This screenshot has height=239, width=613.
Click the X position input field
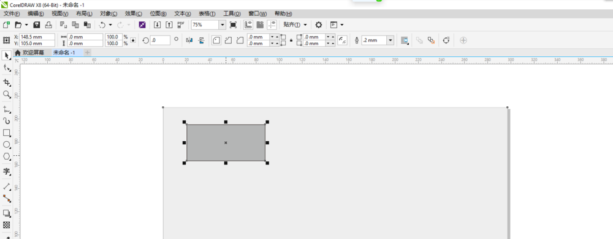(x=37, y=37)
